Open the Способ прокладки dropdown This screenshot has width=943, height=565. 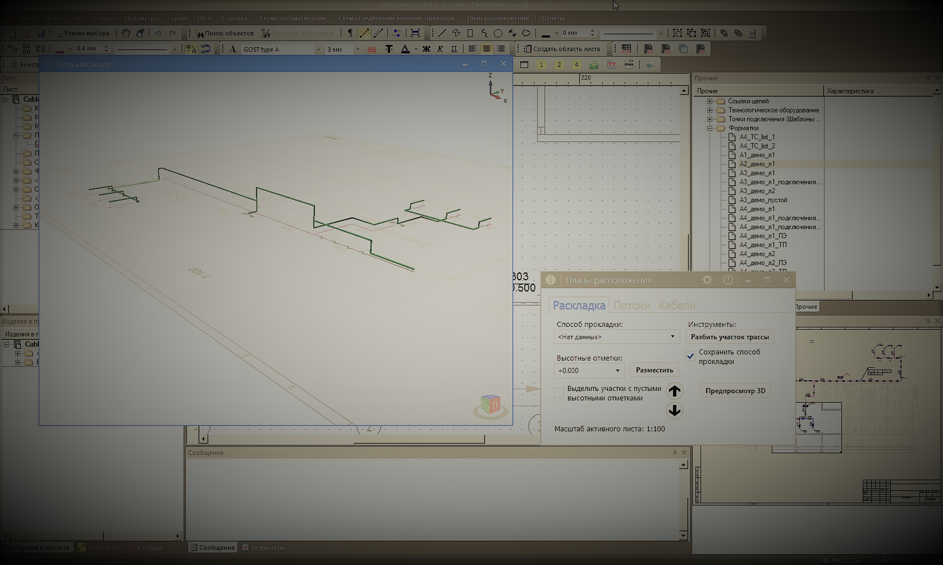click(x=616, y=336)
